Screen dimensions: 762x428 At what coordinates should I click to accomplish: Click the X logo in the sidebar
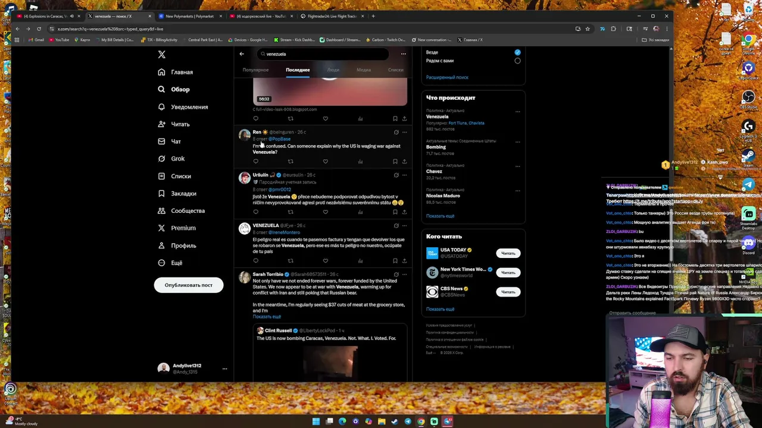point(161,54)
